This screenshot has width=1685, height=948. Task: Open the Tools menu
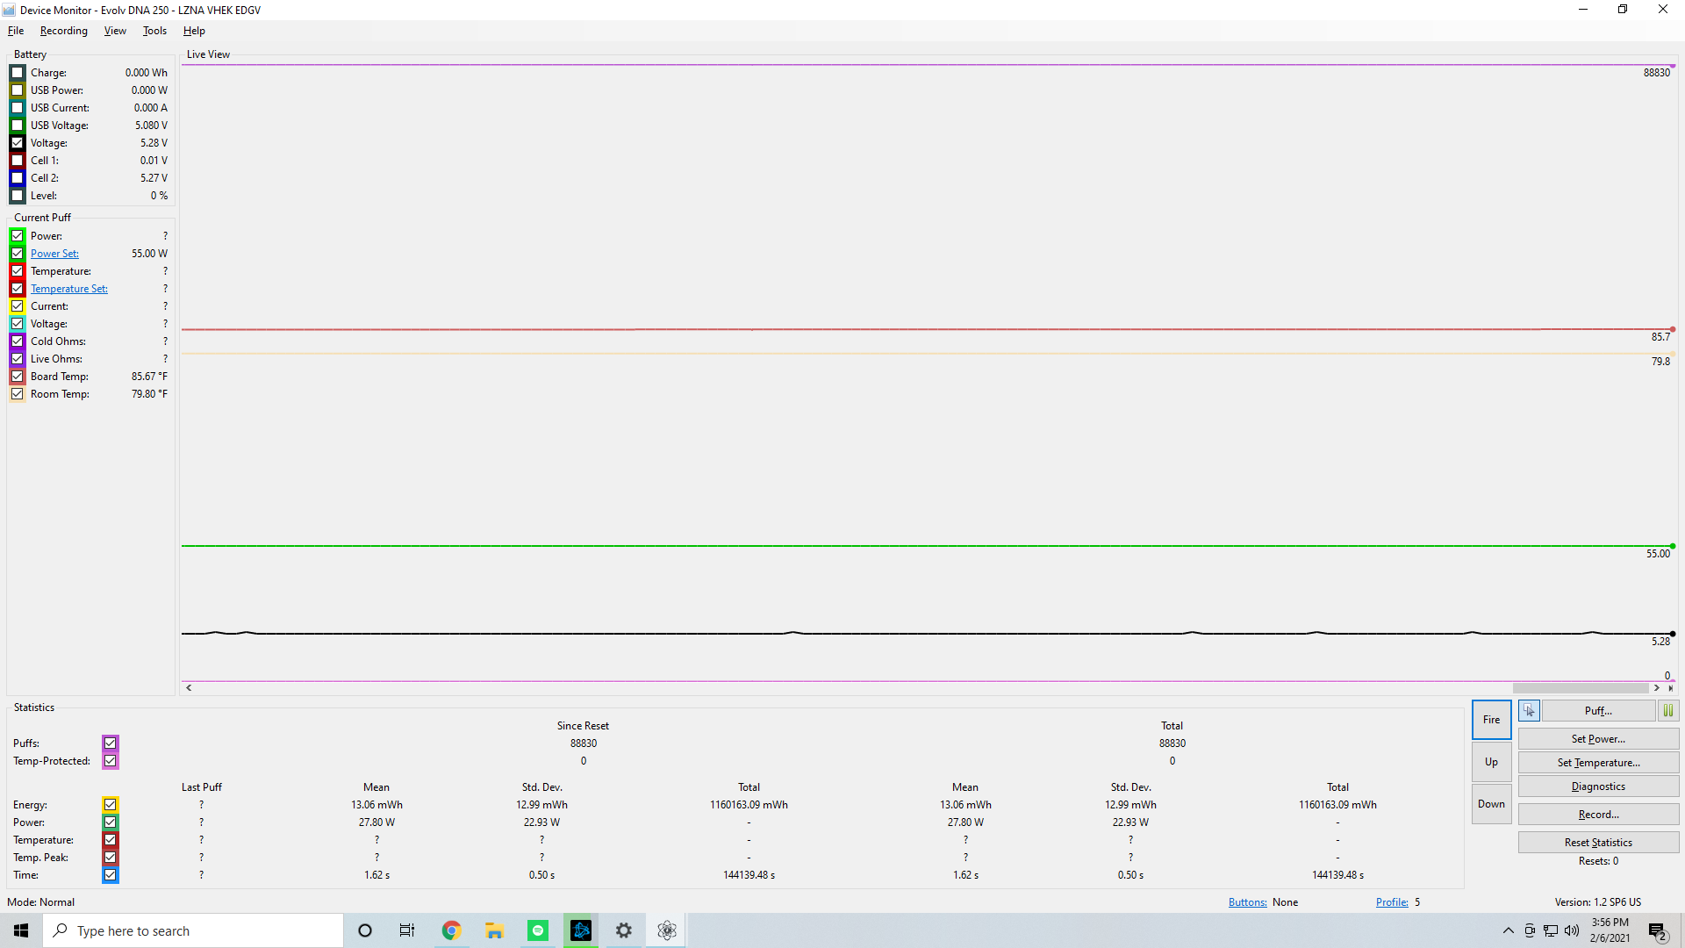(x=154, y=31)
